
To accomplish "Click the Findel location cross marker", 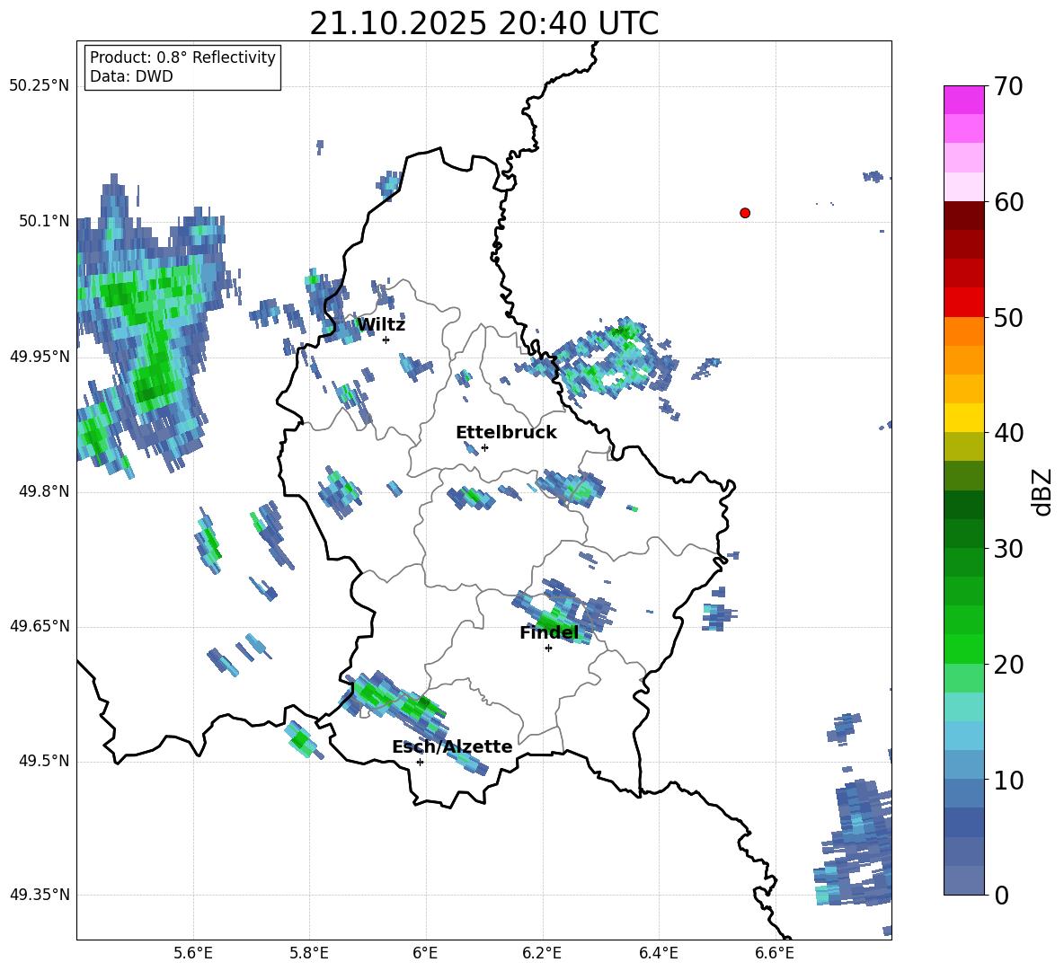I will [x=549, y=649].
